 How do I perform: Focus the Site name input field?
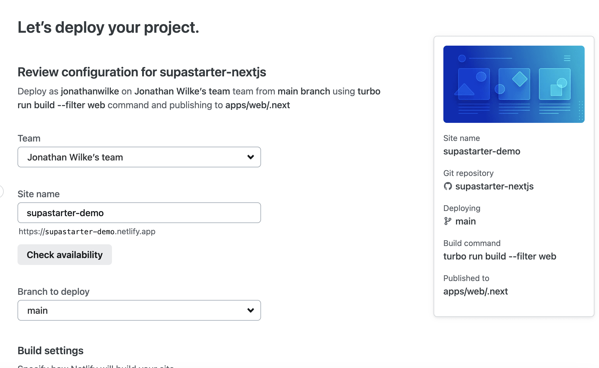[x=139, y=213]
